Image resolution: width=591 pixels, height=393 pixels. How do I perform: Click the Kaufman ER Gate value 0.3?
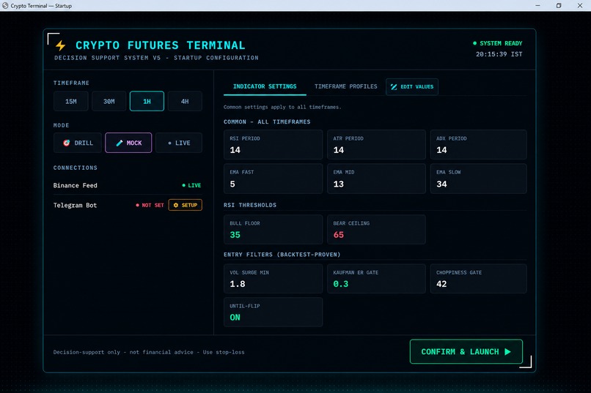(341, 284)
